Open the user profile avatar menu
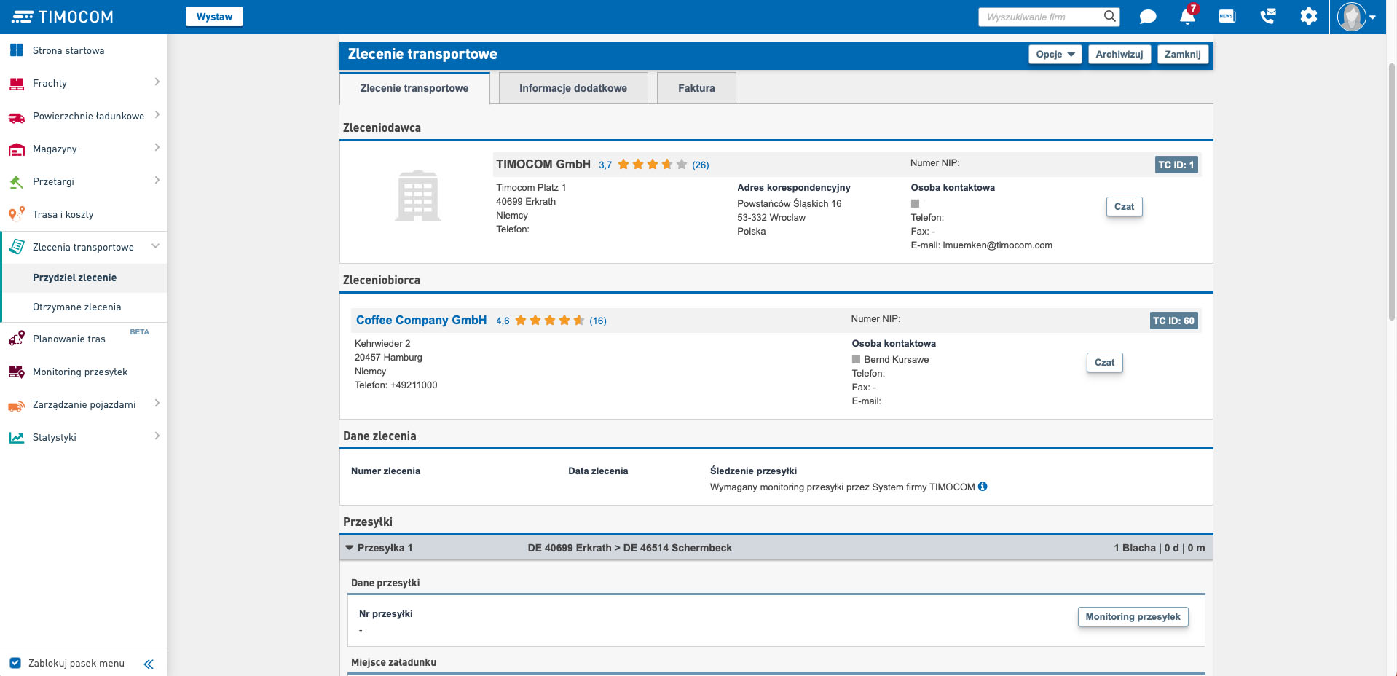 click(x=1356, y=17)
